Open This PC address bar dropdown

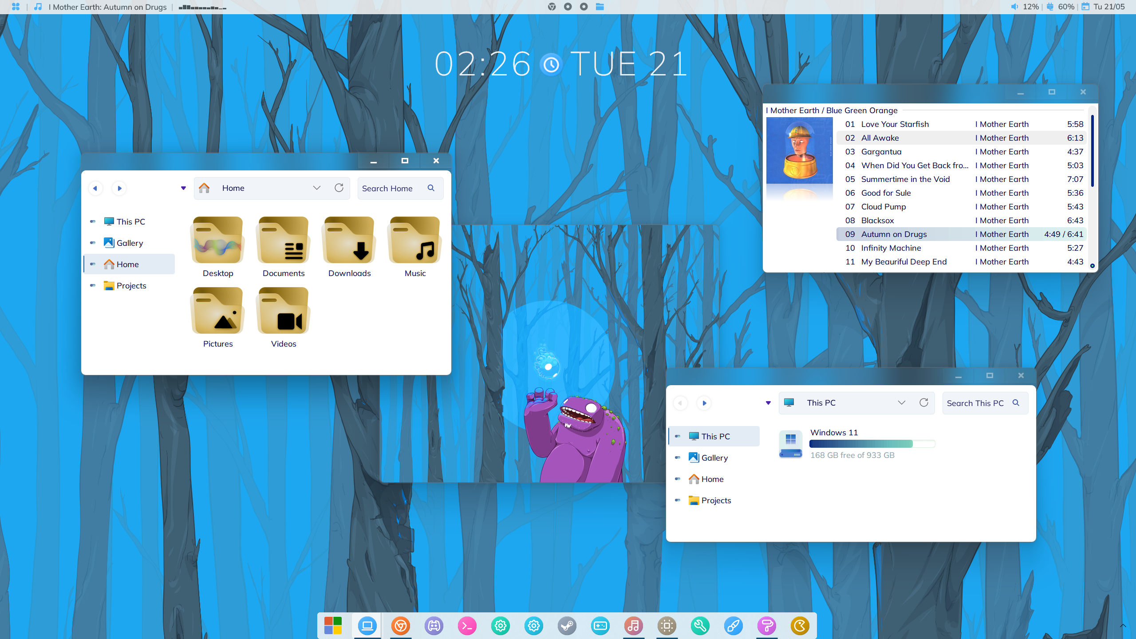coord(901,403)
